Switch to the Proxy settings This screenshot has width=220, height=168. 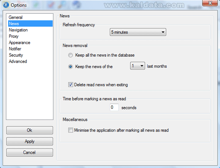point(14,36)
